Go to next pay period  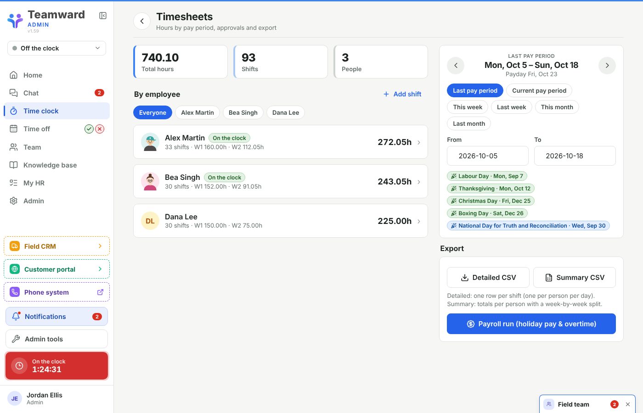pyautogui.click(x=607, y=66)
